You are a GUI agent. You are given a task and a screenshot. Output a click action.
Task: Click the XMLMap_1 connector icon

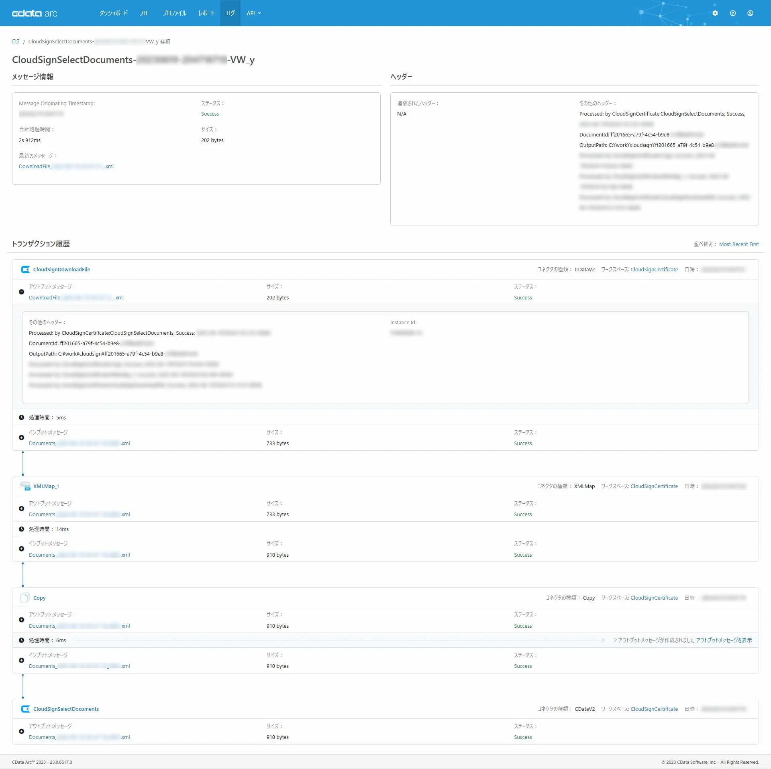[x=25, y=486]
